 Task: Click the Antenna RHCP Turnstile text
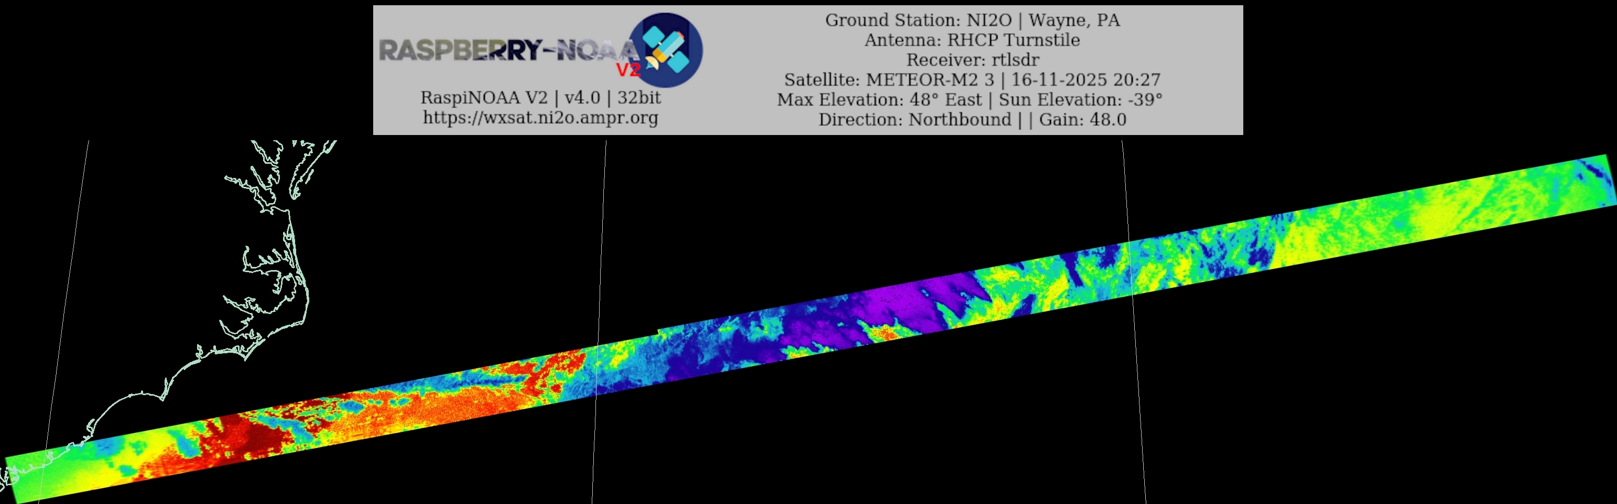(972, 40)
